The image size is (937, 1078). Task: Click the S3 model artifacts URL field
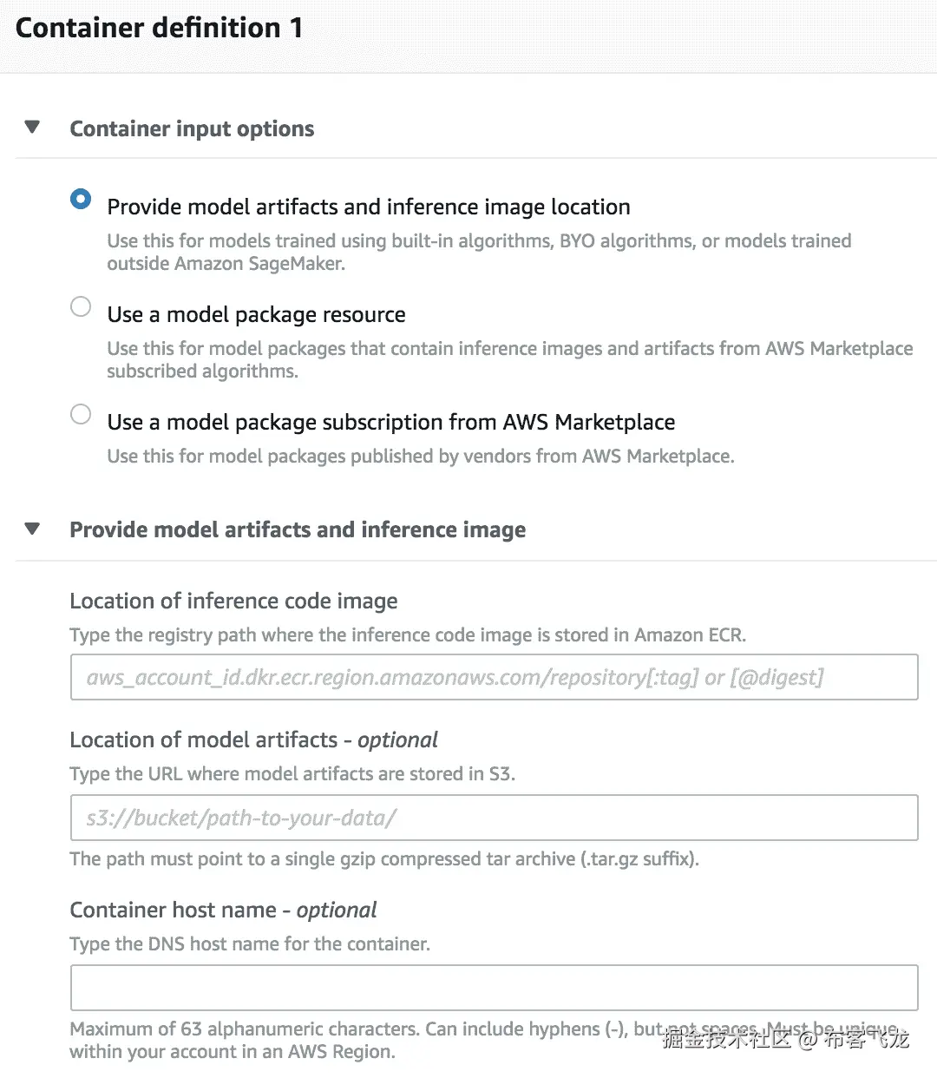[494, 818]
